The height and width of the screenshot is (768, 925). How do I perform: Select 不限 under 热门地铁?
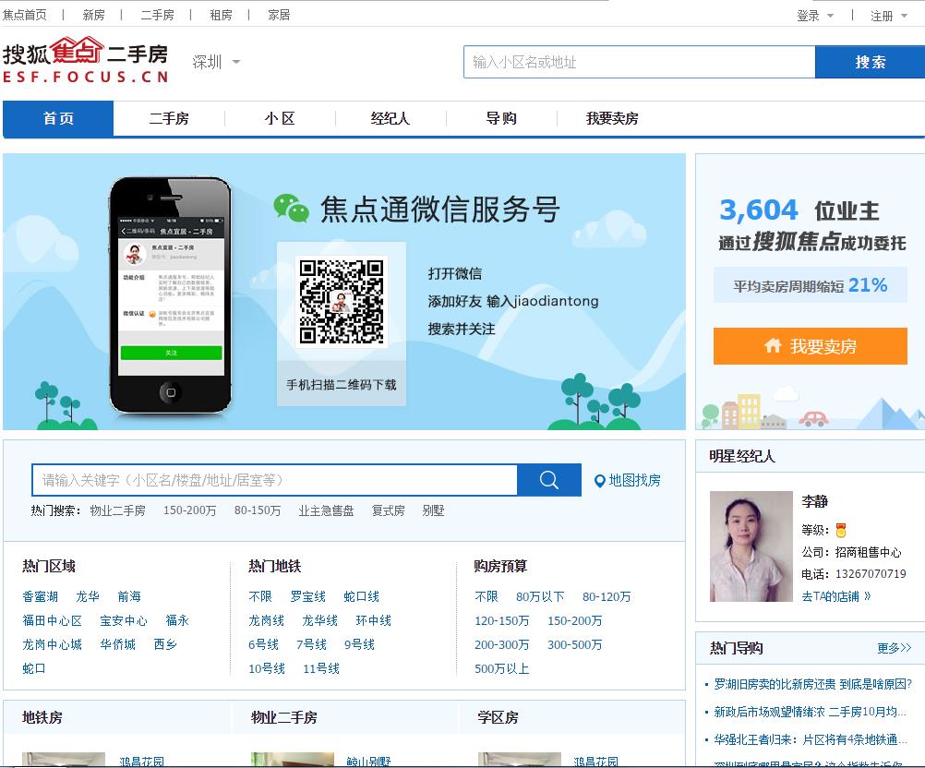pos(260,596)
